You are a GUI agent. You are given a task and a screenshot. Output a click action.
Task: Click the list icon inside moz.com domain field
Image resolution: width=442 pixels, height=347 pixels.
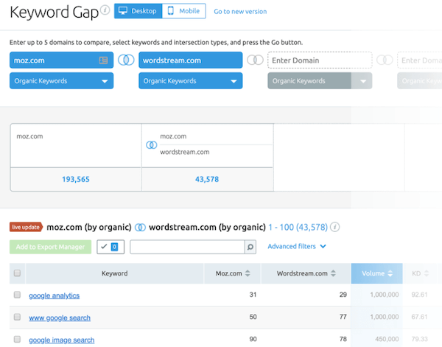[104, 60]
